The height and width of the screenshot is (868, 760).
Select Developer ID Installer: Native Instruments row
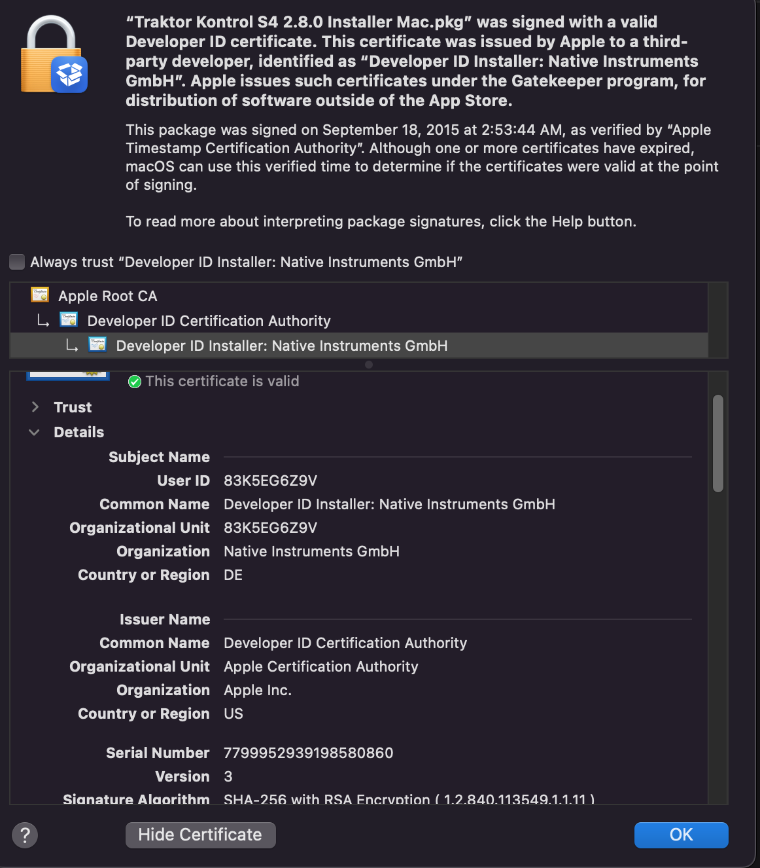click(x=281, y=346)
